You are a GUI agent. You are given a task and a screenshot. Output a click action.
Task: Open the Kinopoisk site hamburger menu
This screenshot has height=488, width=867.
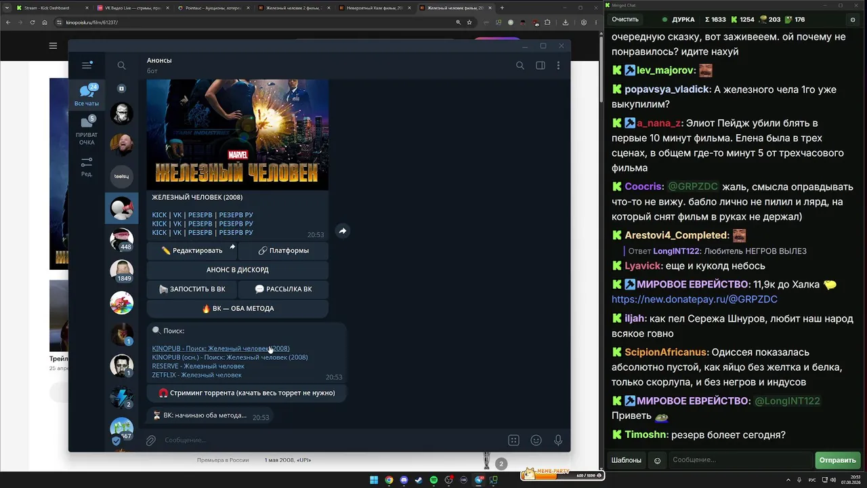pos(53,46)
